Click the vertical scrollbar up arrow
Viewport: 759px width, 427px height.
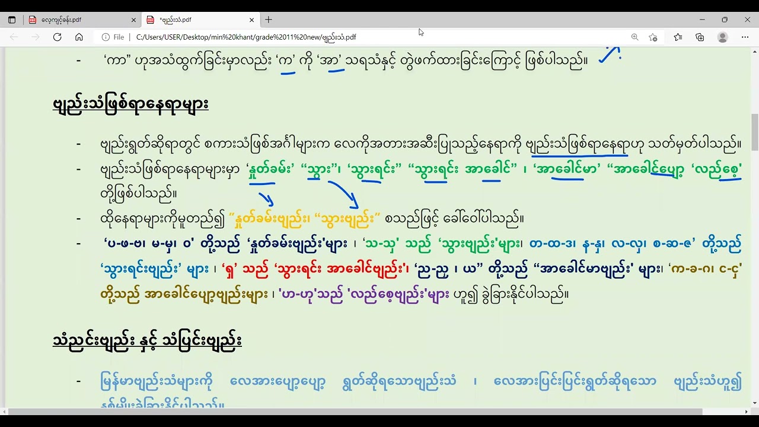[755, 50]
